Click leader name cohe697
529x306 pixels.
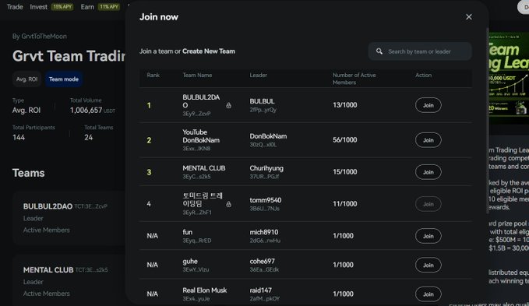262,261
